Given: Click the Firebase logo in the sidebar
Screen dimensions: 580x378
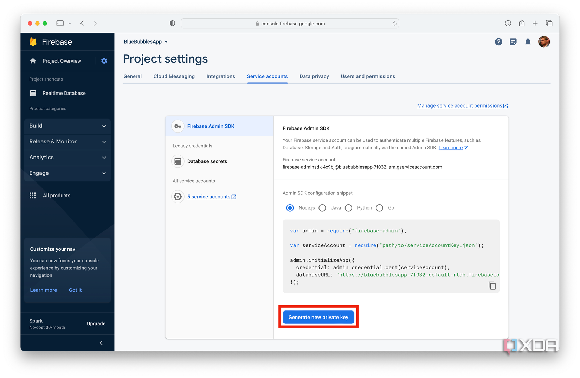Looking at the screenshot, I should [x=33, y=41].
